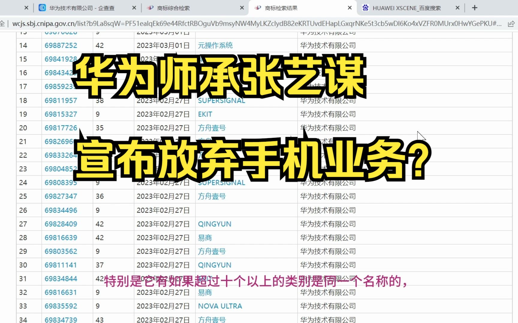Click applicant 华为技术有限公司 in row 14
The height and width of the screenshot is (323, 518).
click(x=328, y=45)
